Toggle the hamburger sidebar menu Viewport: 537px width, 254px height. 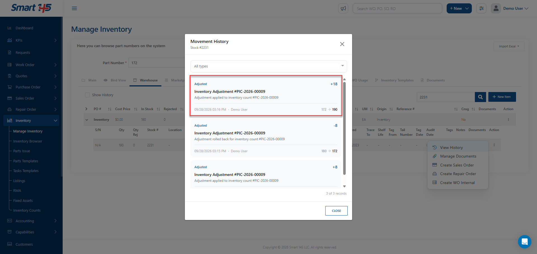tap(74, 8)
